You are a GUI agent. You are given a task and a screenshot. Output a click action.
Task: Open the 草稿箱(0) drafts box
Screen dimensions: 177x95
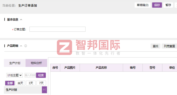pyautogui.click(x=143, y=5)
